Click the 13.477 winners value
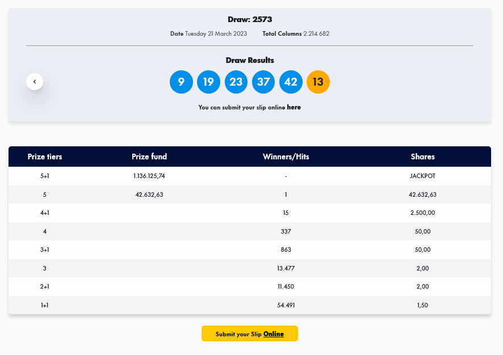Image resolution: width=503 pixels, height=355 pixels. click(286, 268)
